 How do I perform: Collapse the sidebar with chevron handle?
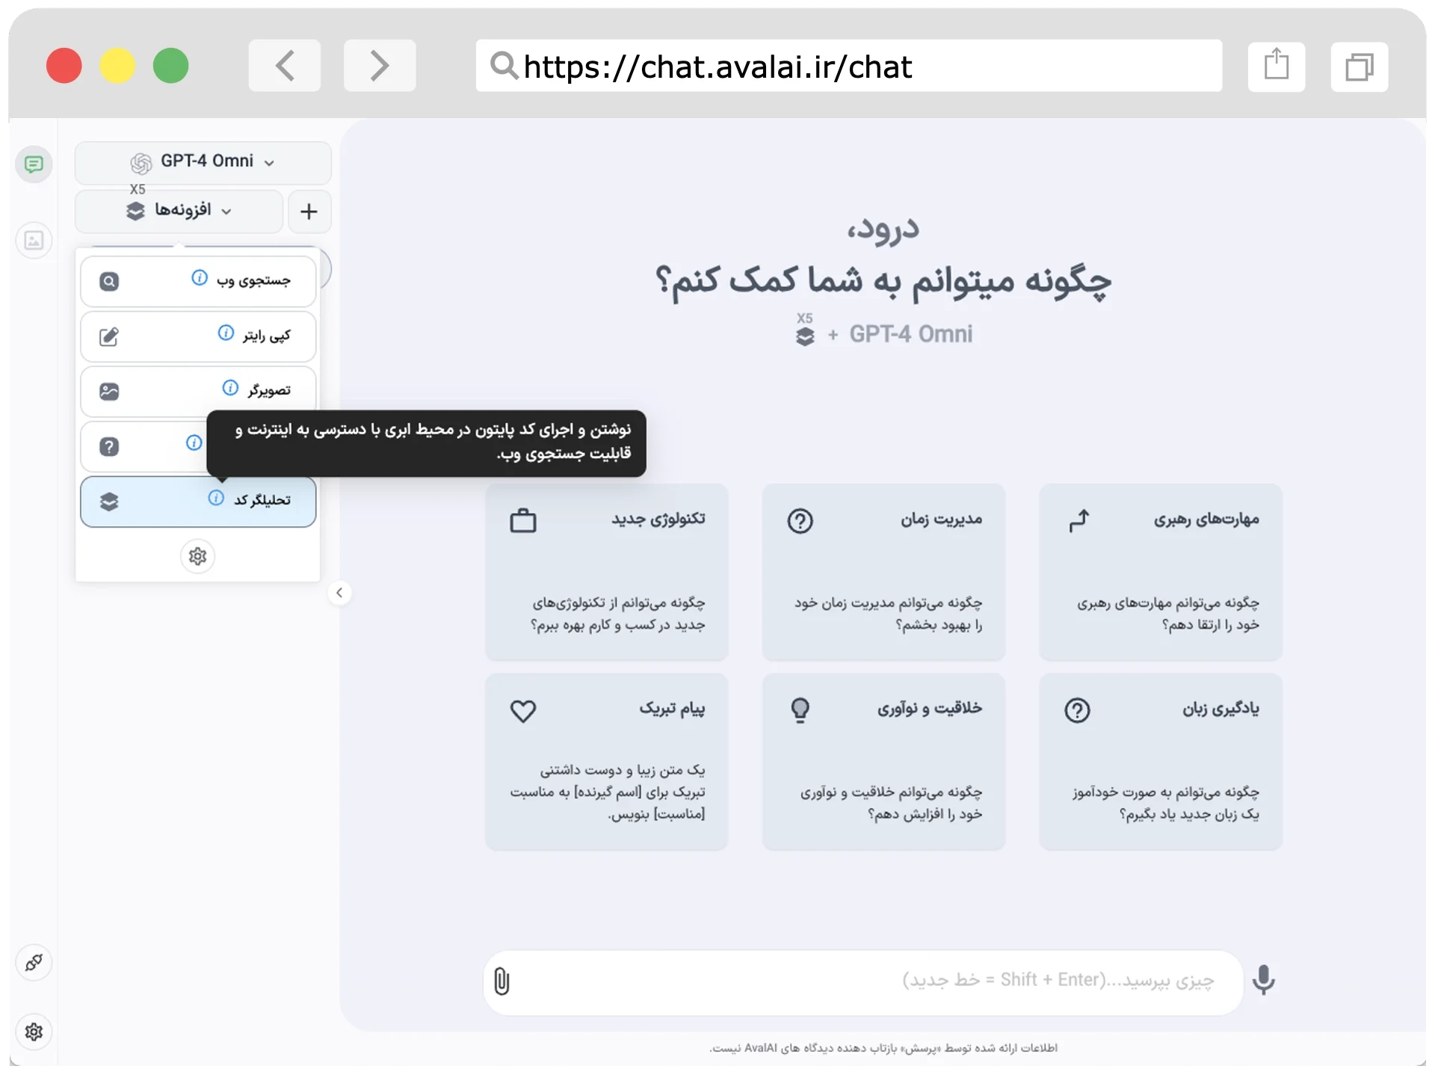click(x=339, y=593)
